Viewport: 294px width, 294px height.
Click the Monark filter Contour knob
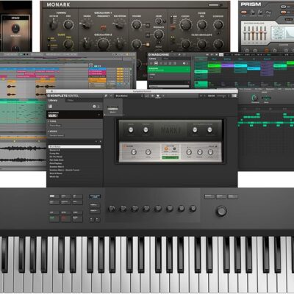[218, 25]
